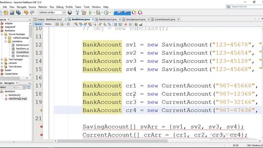263x148 pixels.
Task: Stop macro recording icon
Action: [130, 24]
